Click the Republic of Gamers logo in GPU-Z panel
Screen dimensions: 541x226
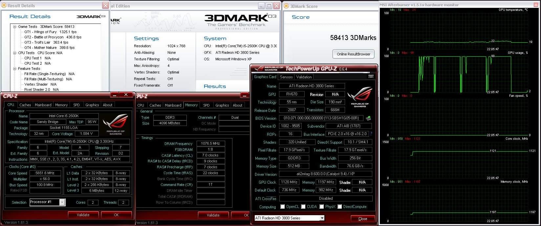coord(360,97)
